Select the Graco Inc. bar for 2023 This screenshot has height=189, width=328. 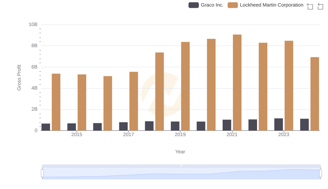click(278, 124)
